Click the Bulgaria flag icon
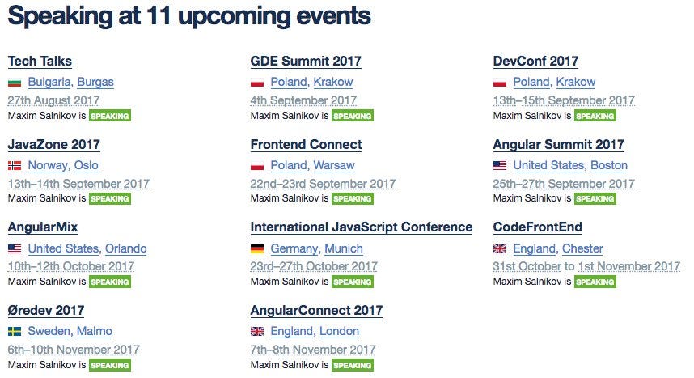Viewport: 694px width, 378px height. point(15,83)
